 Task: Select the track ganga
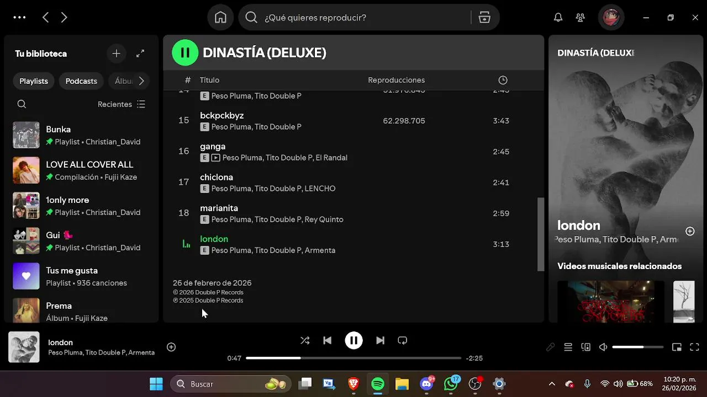pyautogui.click(x=213, y=147)
